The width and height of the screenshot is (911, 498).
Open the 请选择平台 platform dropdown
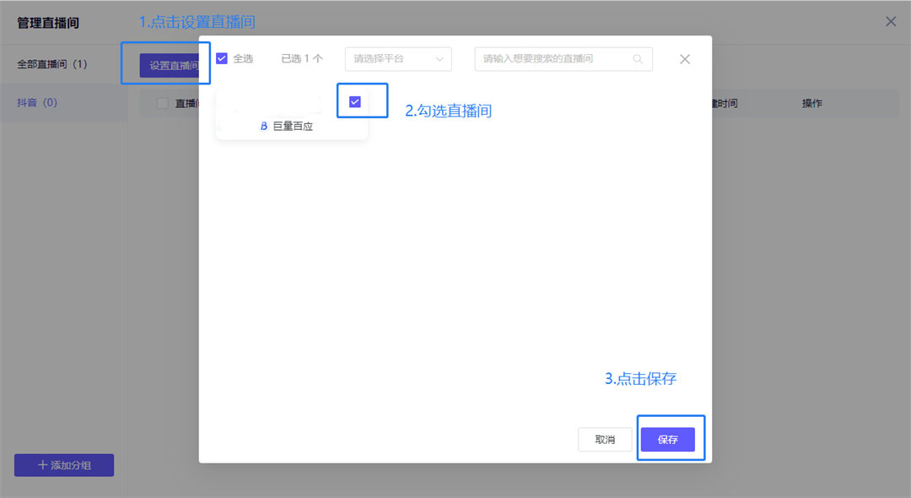point(397,59)
